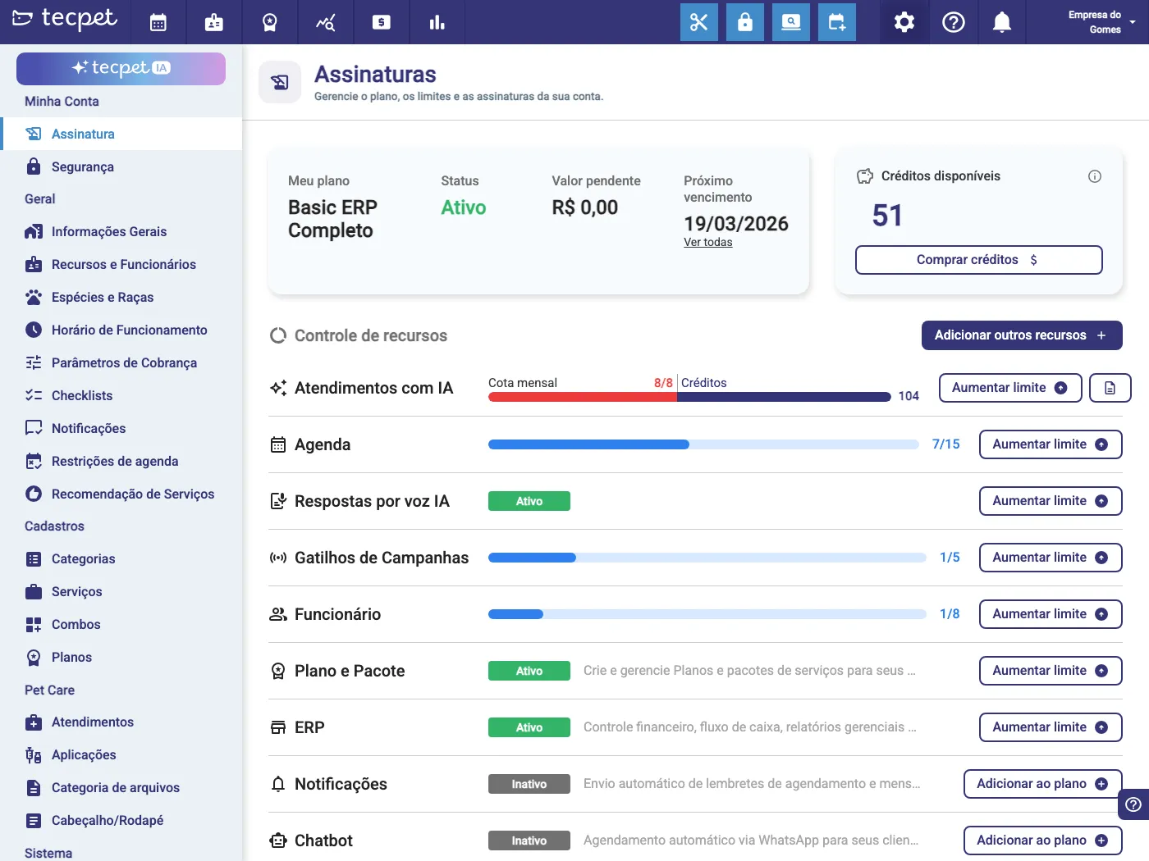Image resolution: width=1149 pixels, height=861 pixels.
Task: Click the Funcionário usage progress bar
Action: [707, 614]
